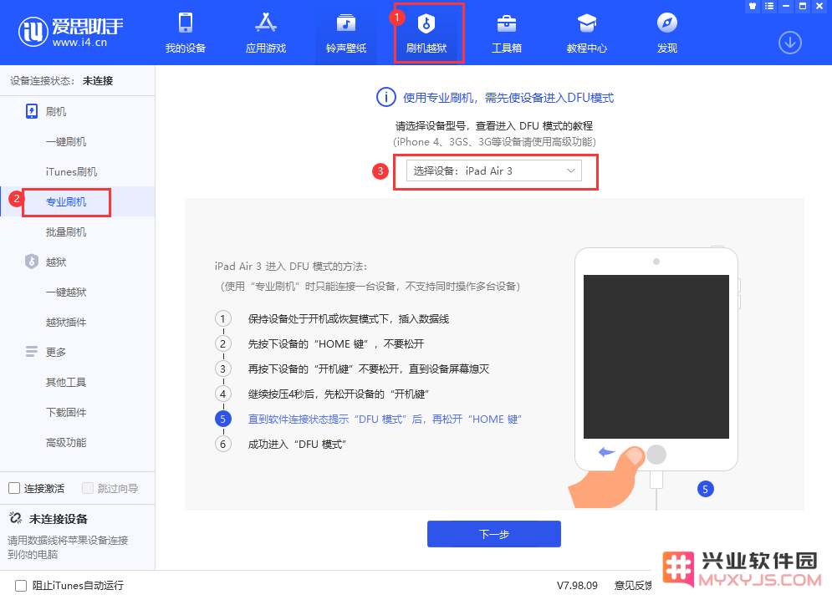Click step 3 circle marker
The width and height of the screenshot is (832, 600).
point(223,369)
